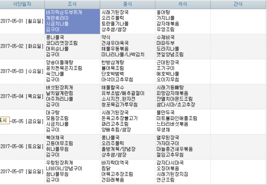Image resolution: width=267 pixels, height=185 pixels.
Task: Select the 석식 column header
Action: pos(182,5)
